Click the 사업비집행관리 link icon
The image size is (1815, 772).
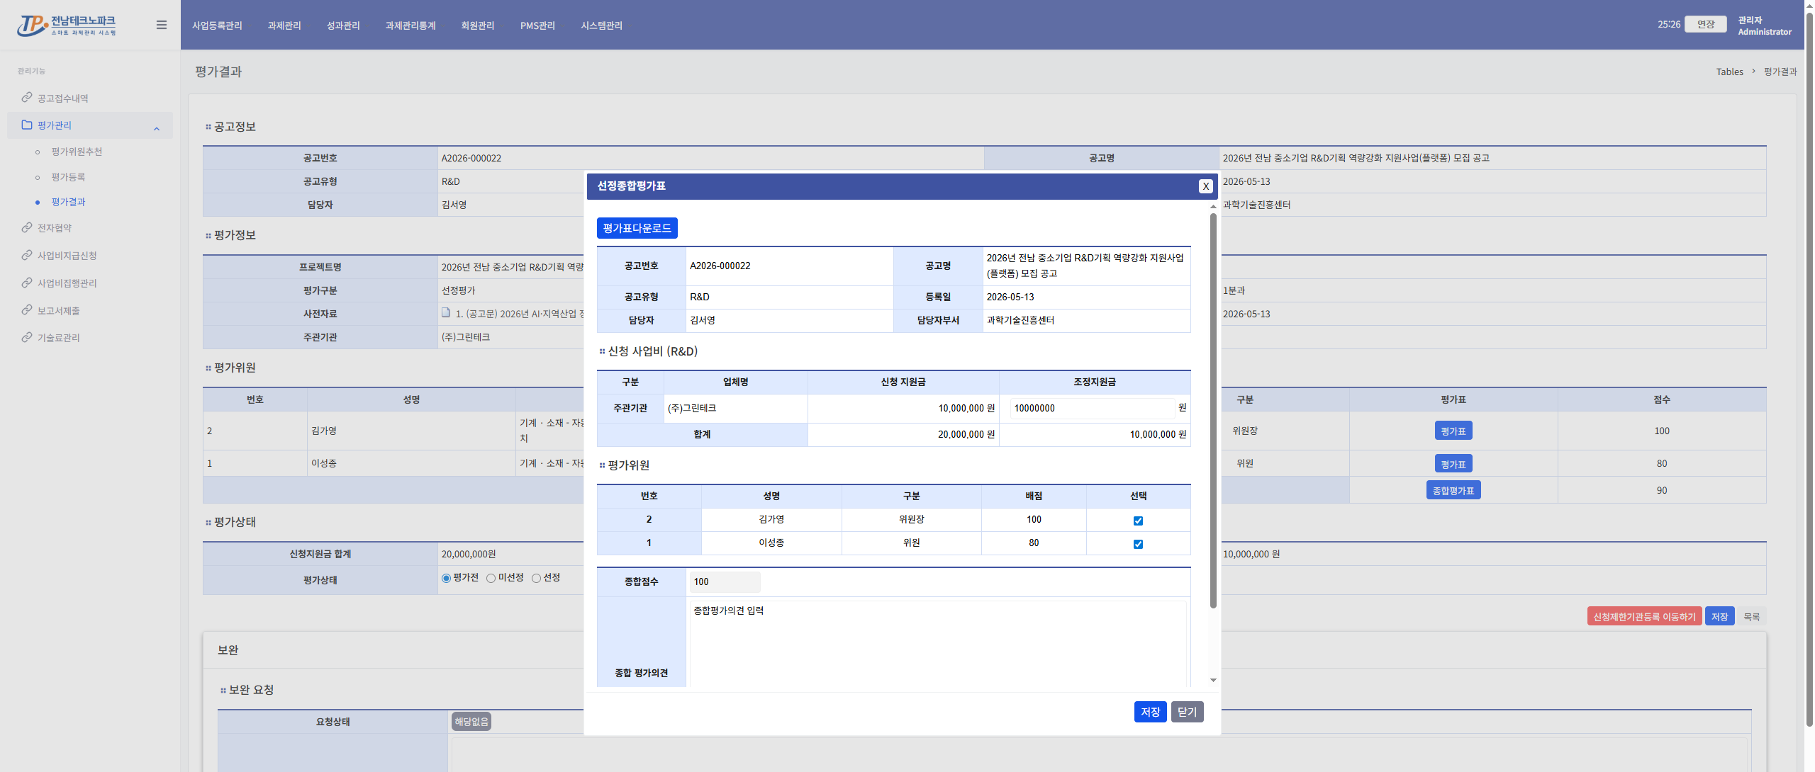point(27,283)
